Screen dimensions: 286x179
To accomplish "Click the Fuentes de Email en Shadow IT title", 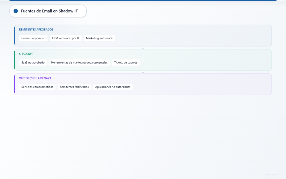I will [49, 11].
